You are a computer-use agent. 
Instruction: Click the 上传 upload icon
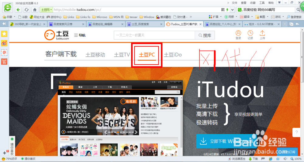262,35
